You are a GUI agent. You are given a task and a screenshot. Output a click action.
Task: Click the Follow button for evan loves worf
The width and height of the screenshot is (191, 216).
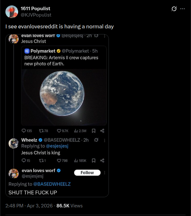87,173
